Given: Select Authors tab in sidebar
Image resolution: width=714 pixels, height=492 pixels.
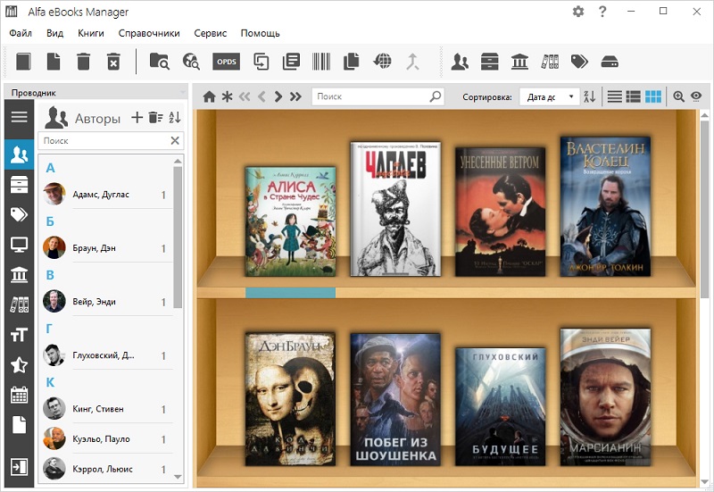Looking at the screenshot, I should pos(19,154).
